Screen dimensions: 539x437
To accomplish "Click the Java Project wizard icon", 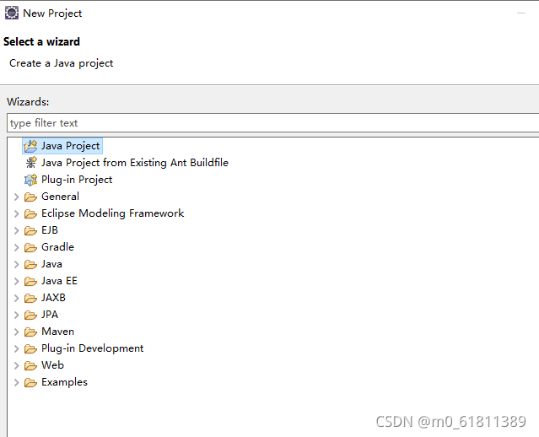I will pyautogui.click(x=30, y=146).
